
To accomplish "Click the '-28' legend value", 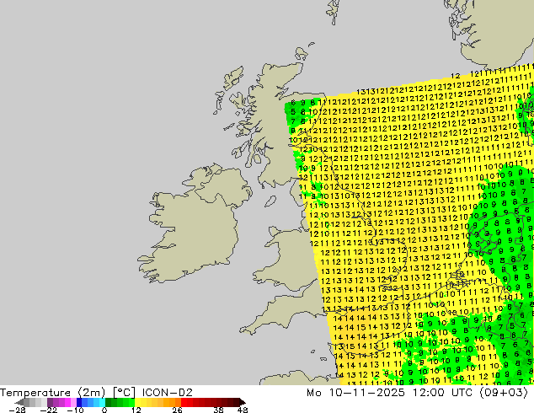I will tap(17, 410).
